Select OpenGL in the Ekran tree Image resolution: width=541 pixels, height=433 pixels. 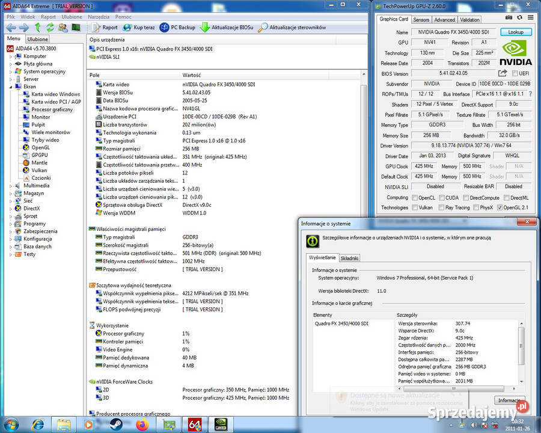pyautogui.click(x=41, y=147)
